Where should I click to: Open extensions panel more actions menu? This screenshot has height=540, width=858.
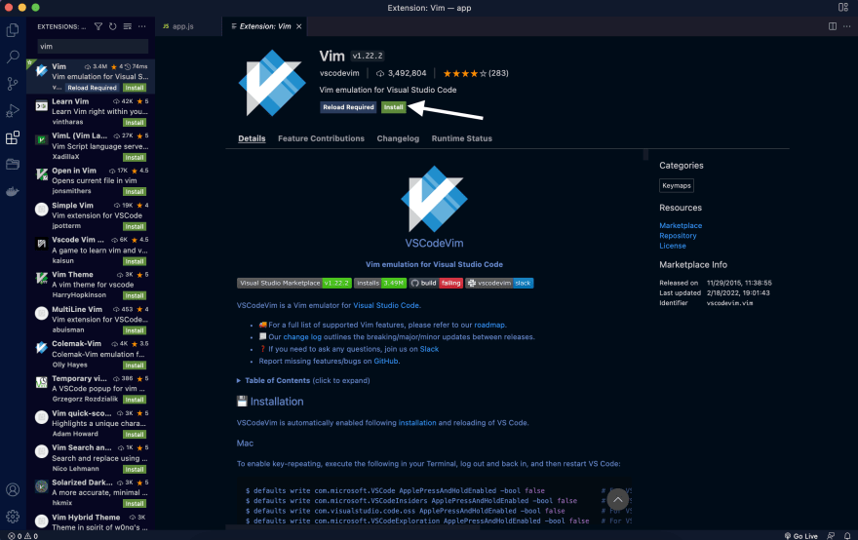(142, 26)
